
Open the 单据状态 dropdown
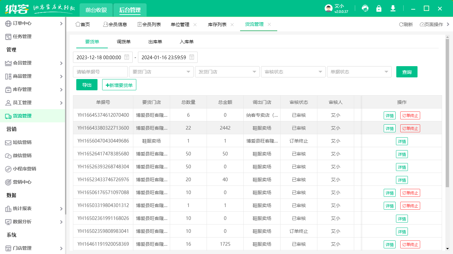pyautogui.click(x=359, y=72)
